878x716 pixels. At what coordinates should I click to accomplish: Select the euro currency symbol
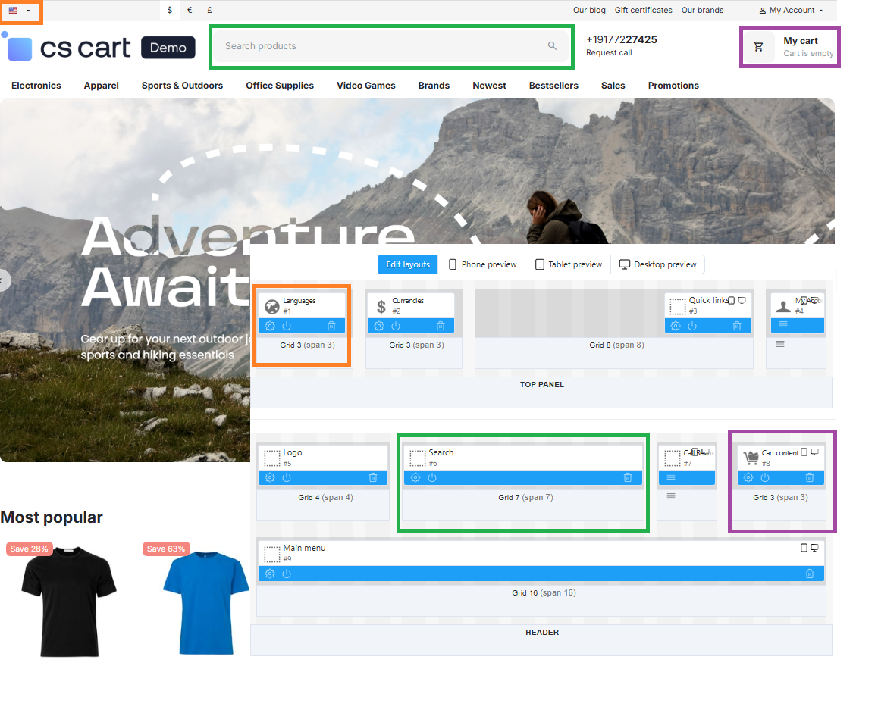point(190,10)
